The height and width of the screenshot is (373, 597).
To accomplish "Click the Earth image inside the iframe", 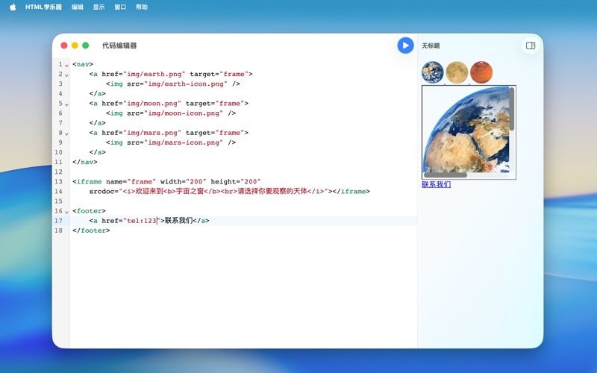I will (466, 131).
